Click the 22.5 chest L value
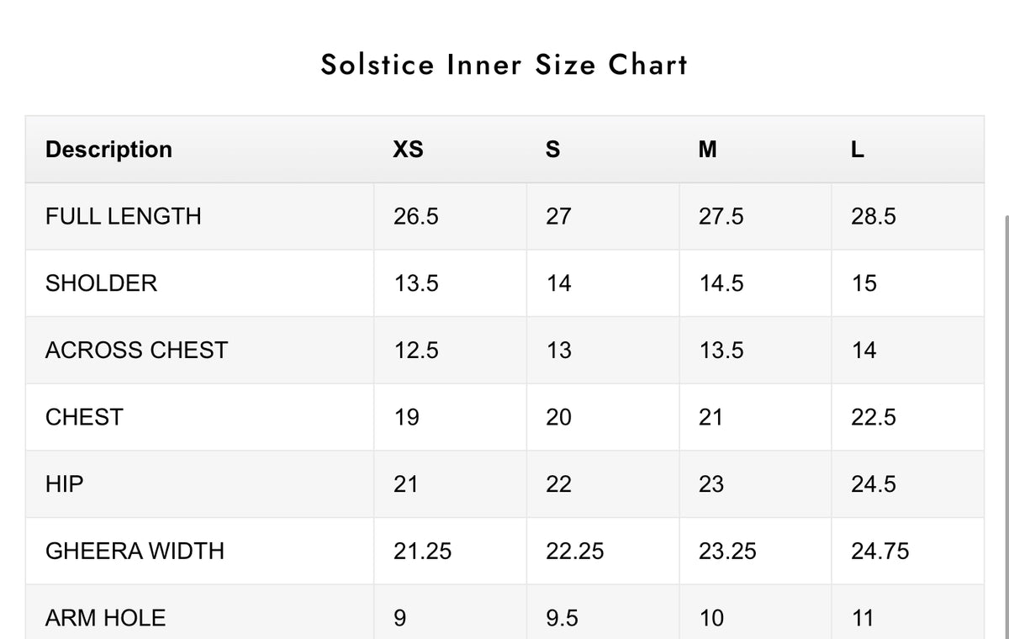Image resolution: width=1009 pixels, height=639 pixels. pos(873,417)
